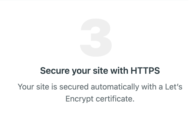This screenshot has height=122, width=194.
Task: Click the 'Your site is secured' description line
Action: pos(100,87)
